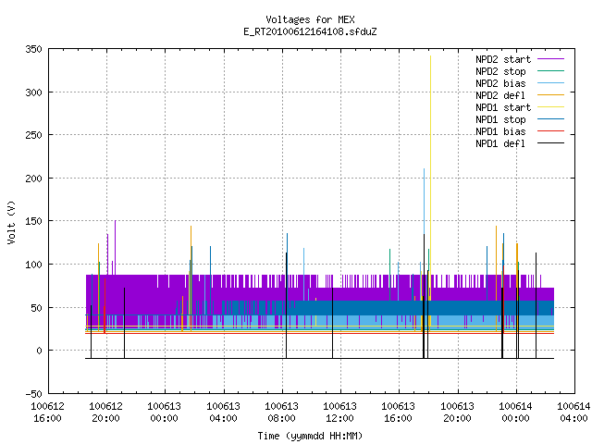Click the dark blue NPD1 stop legend line
This screenshot has width=592, height=444.
[x=550, y=119]
